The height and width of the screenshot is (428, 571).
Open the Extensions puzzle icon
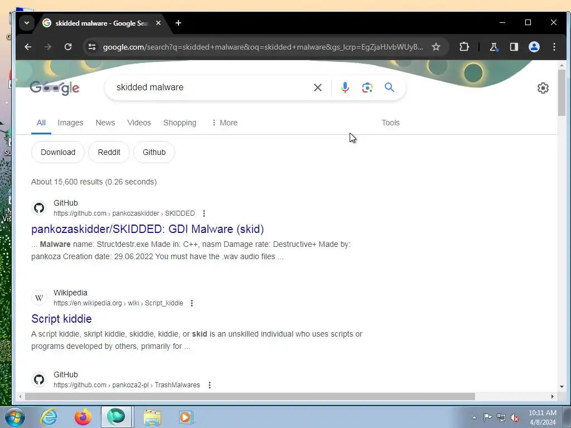464,47
